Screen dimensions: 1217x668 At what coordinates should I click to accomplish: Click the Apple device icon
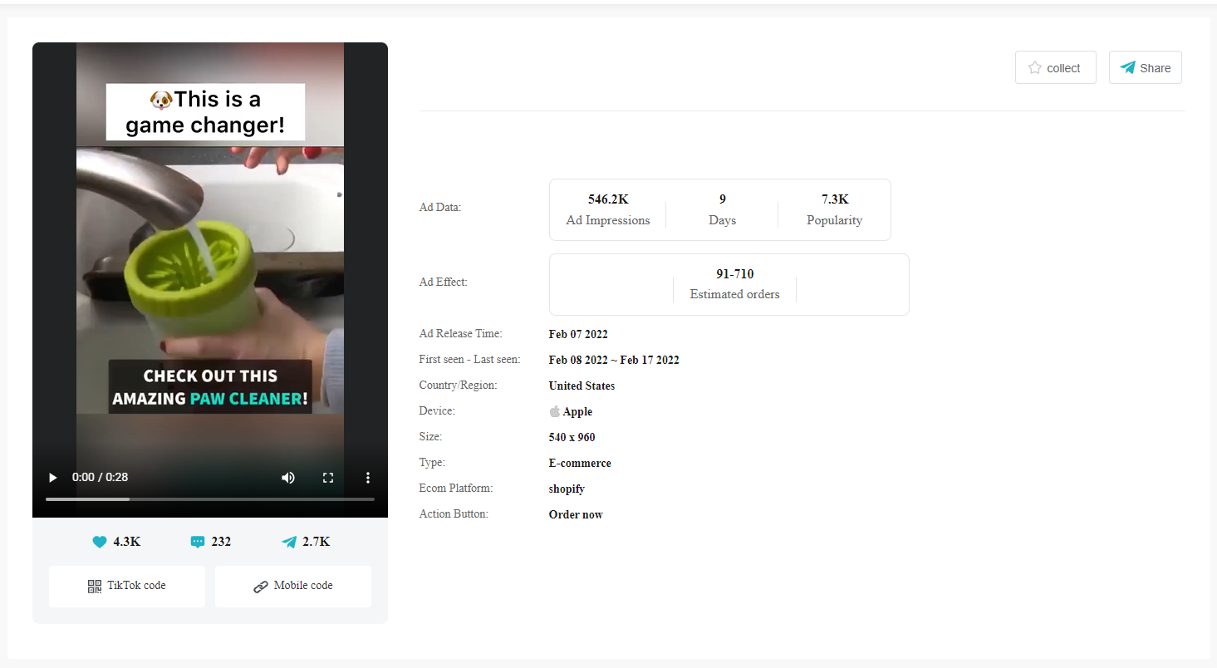[555, 412]
